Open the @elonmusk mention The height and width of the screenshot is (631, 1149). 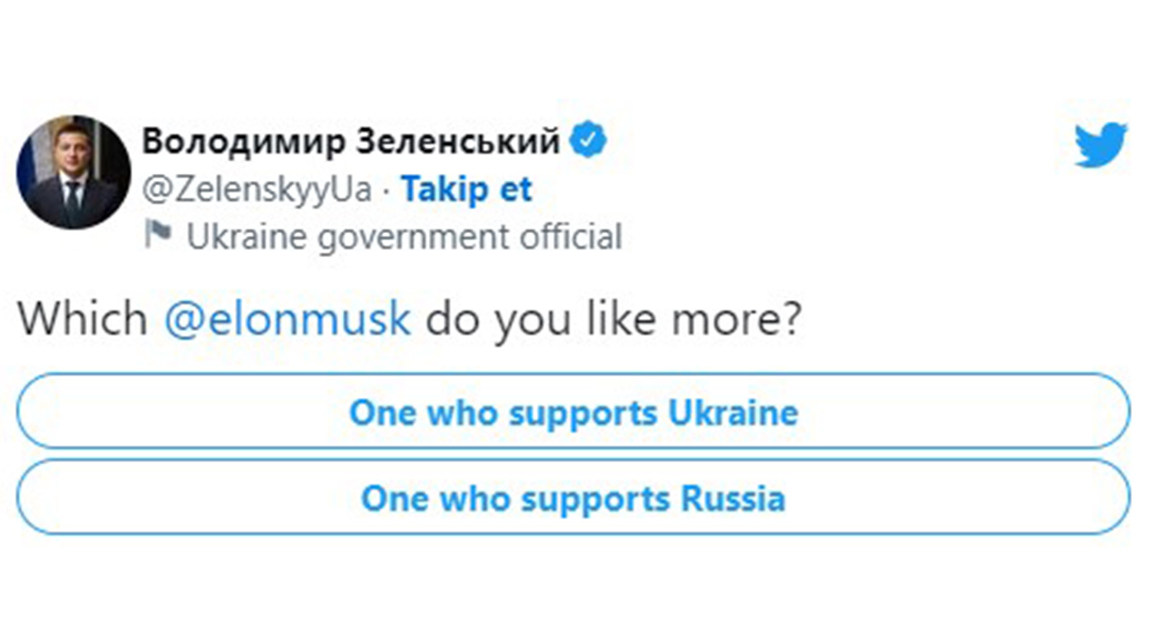[287, 320]
